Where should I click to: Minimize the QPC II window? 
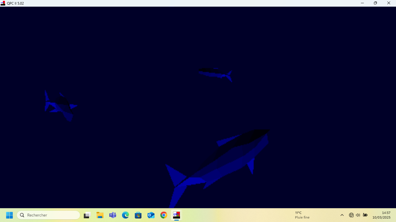[x=362, y=3]
